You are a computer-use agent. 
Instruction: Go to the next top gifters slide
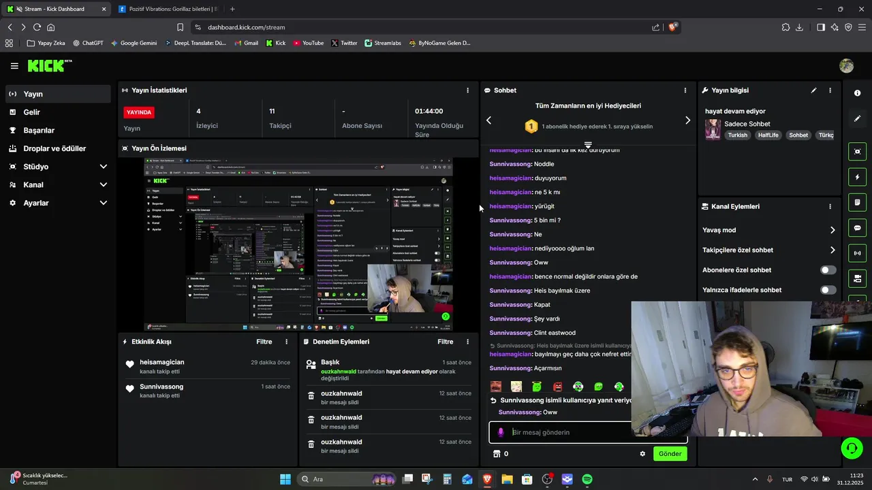click(x=687, y=120)
